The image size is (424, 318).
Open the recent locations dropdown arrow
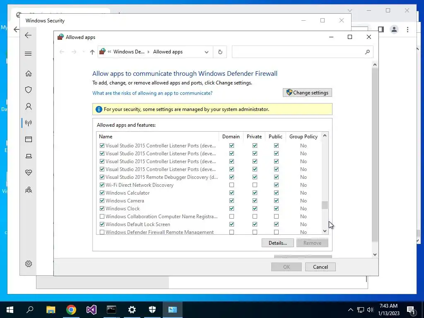(x=84, y=52)
